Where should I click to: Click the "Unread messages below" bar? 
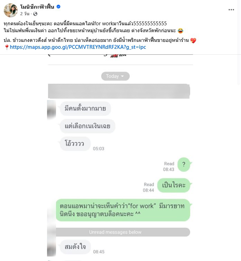[x=123, y=232]
